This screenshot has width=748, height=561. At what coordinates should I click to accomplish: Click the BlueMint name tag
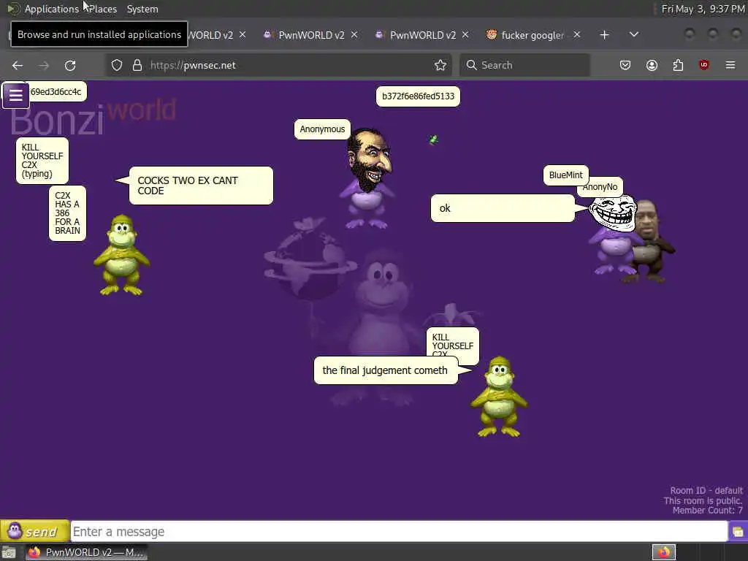[566, 175]
